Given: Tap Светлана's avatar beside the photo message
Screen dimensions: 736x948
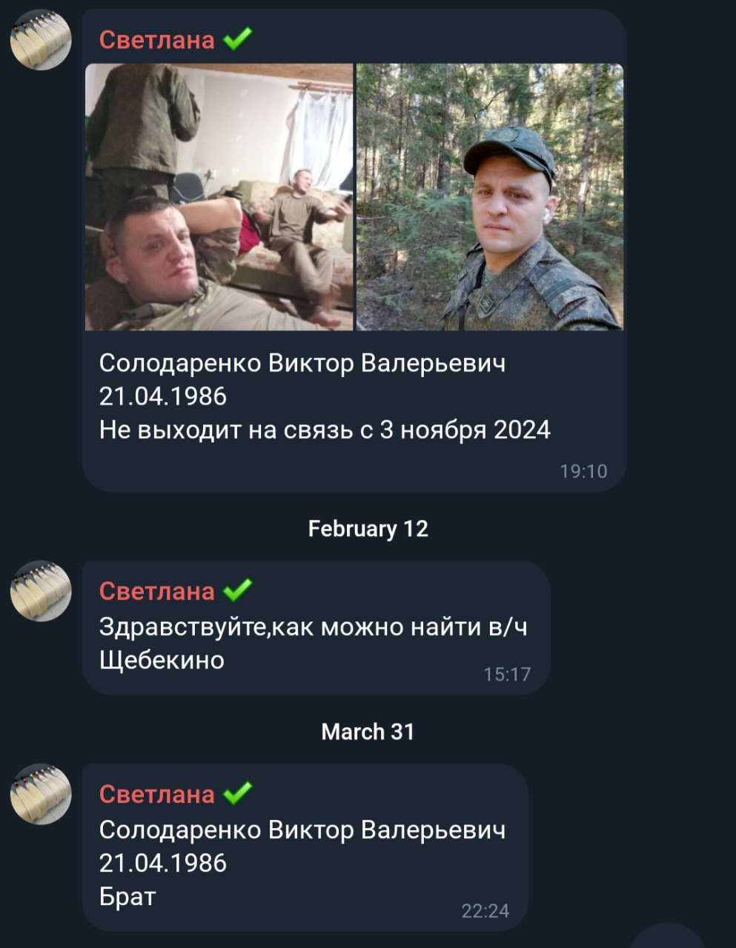Looking at the screenshot, I should (41, 40).
